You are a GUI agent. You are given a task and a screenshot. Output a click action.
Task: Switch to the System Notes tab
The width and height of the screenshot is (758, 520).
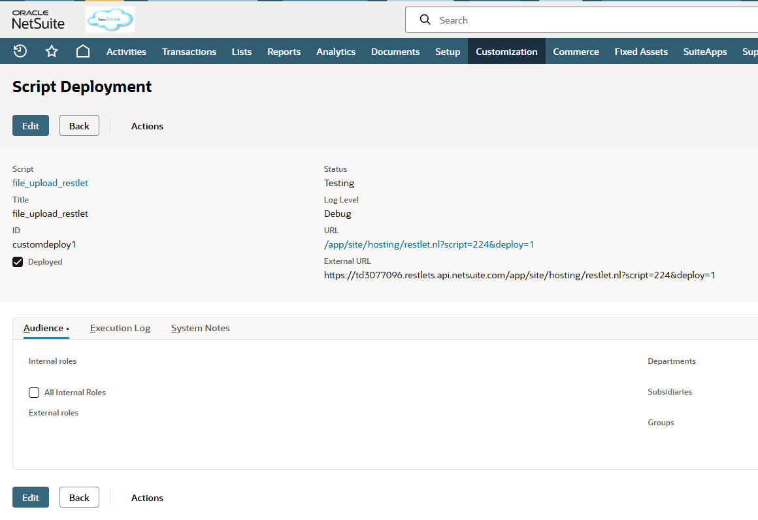coord(200,328)
